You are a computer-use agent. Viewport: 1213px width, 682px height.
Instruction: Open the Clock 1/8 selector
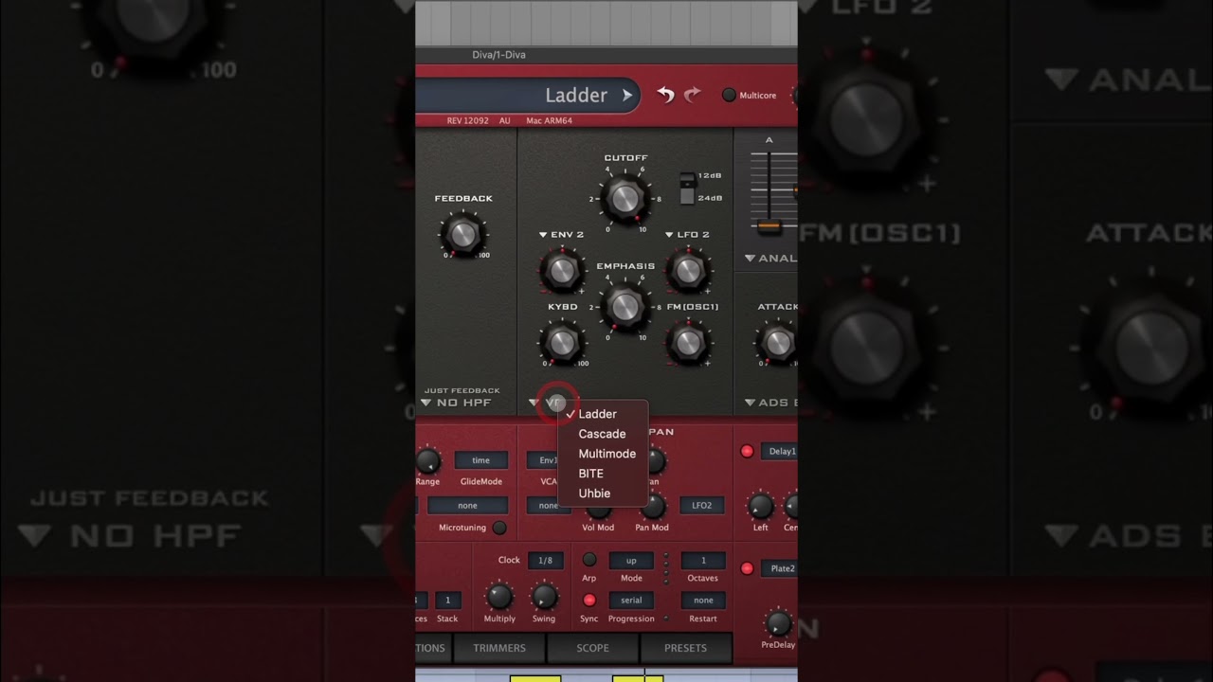[545, 560]
